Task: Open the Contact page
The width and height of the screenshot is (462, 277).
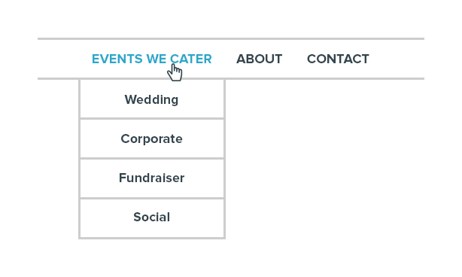Action: click(338, 59)
